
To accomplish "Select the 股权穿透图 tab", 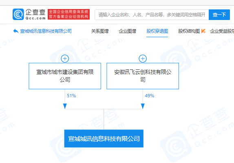I will coord(157,31).
